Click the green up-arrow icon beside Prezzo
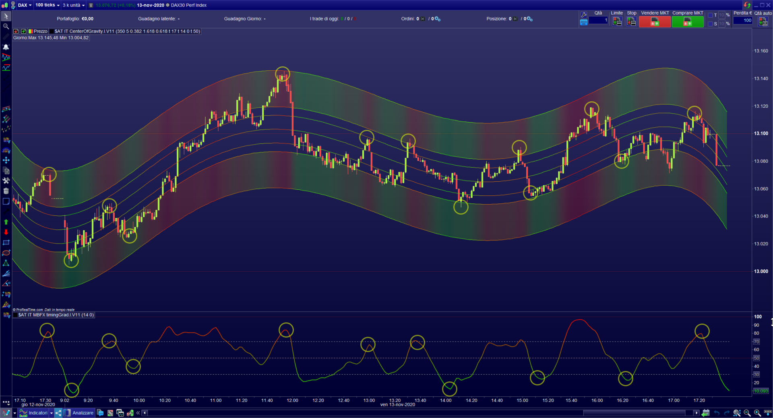Viewport: 773px width, 418px height. [24, 31]
